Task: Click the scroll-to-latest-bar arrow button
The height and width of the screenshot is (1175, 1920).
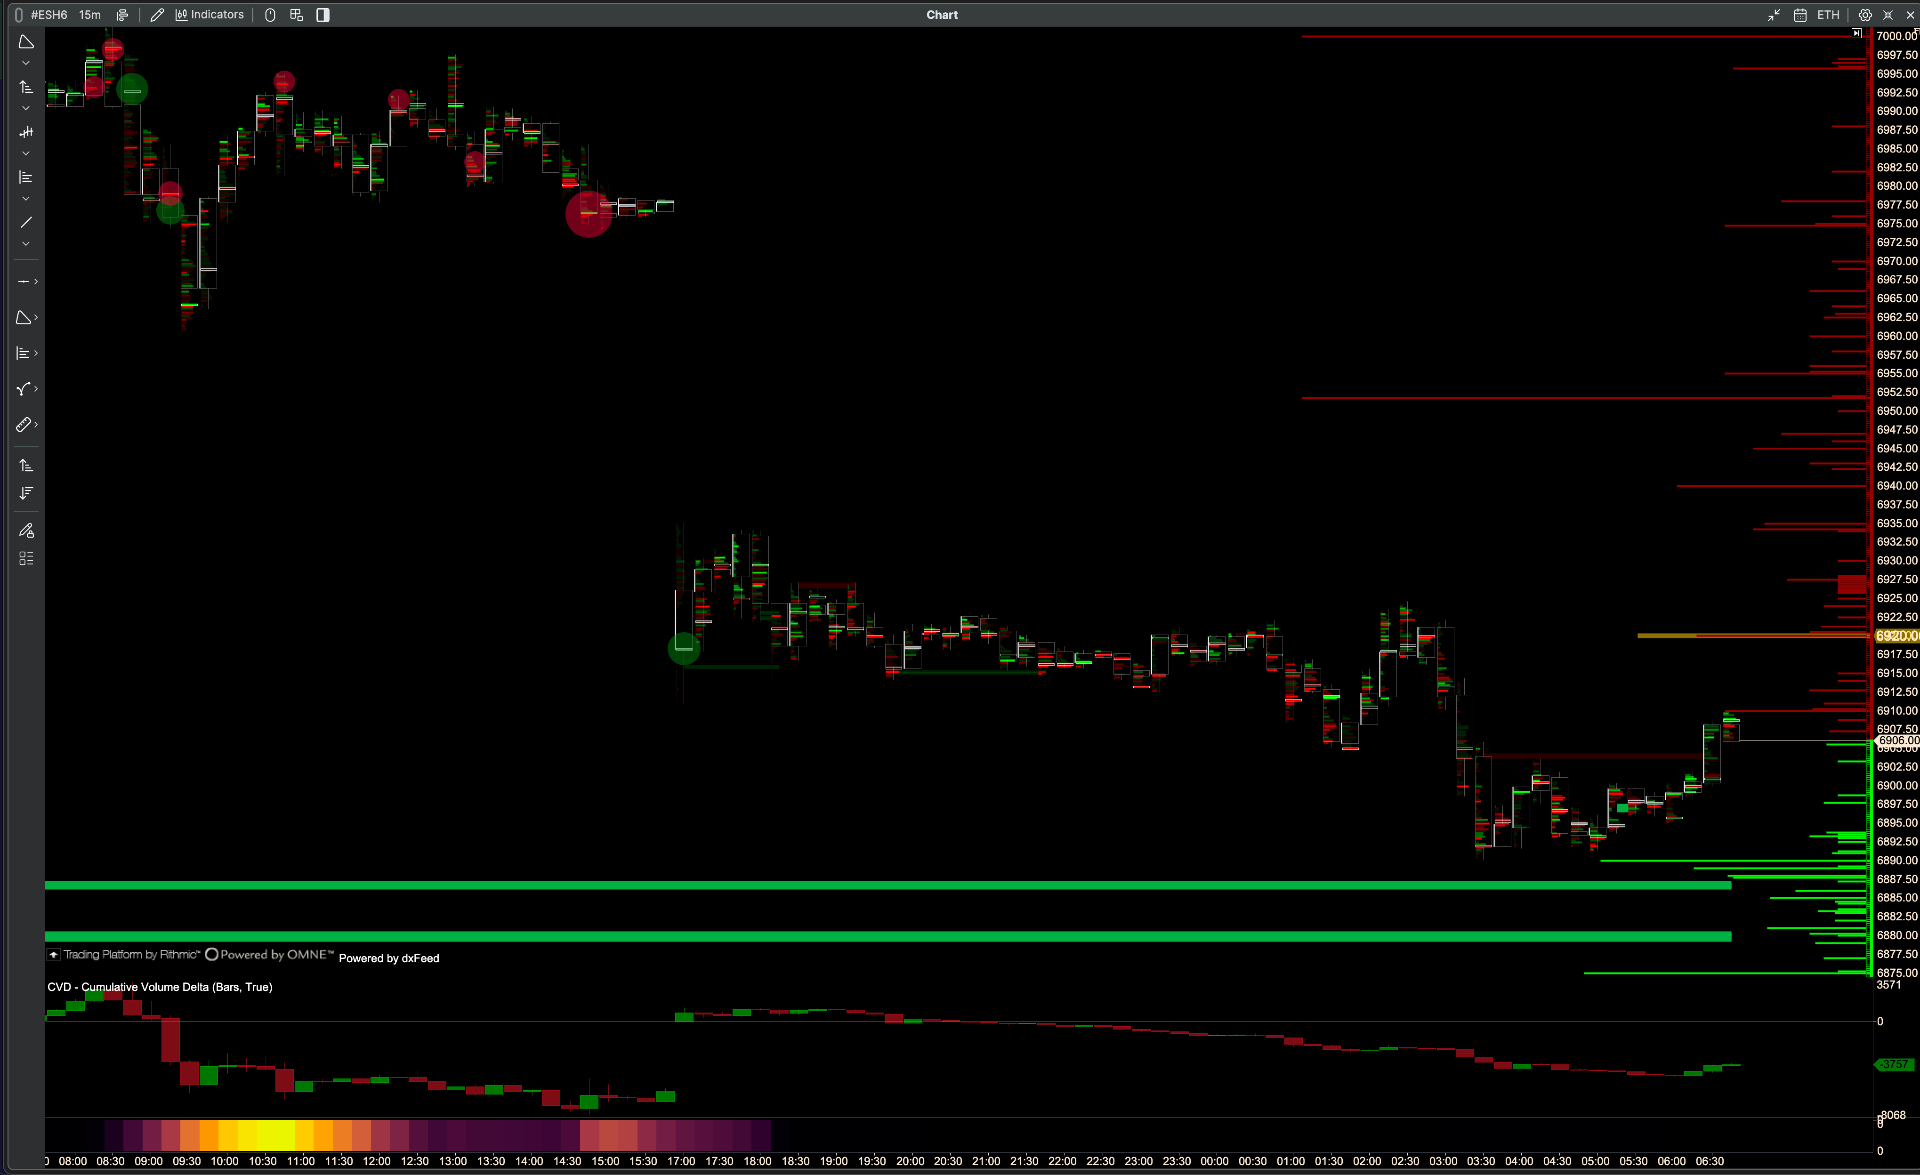Action: click(x=1857, y=33)
